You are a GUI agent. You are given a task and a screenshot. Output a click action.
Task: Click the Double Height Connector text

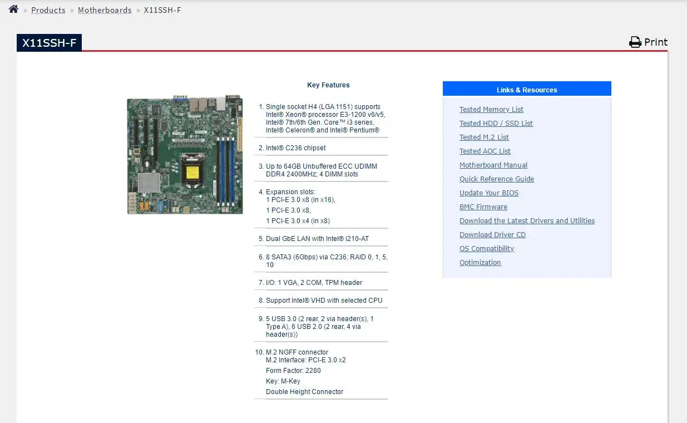(305, 392)
